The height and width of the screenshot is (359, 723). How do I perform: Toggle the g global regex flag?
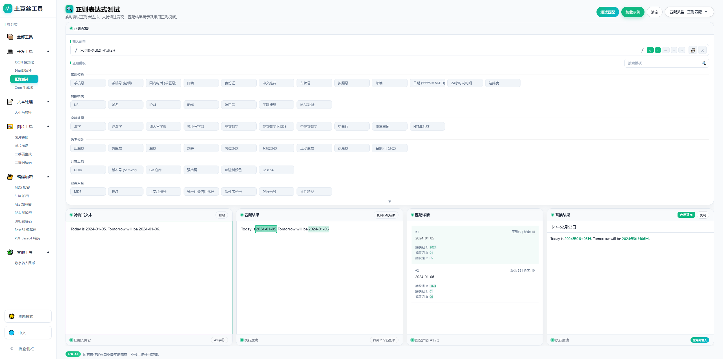(650, 50)
